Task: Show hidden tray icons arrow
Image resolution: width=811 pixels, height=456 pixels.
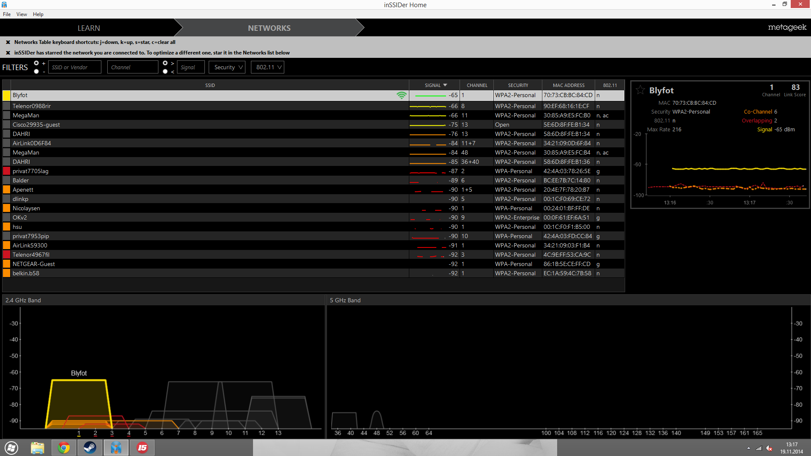Action: [748, 448]
